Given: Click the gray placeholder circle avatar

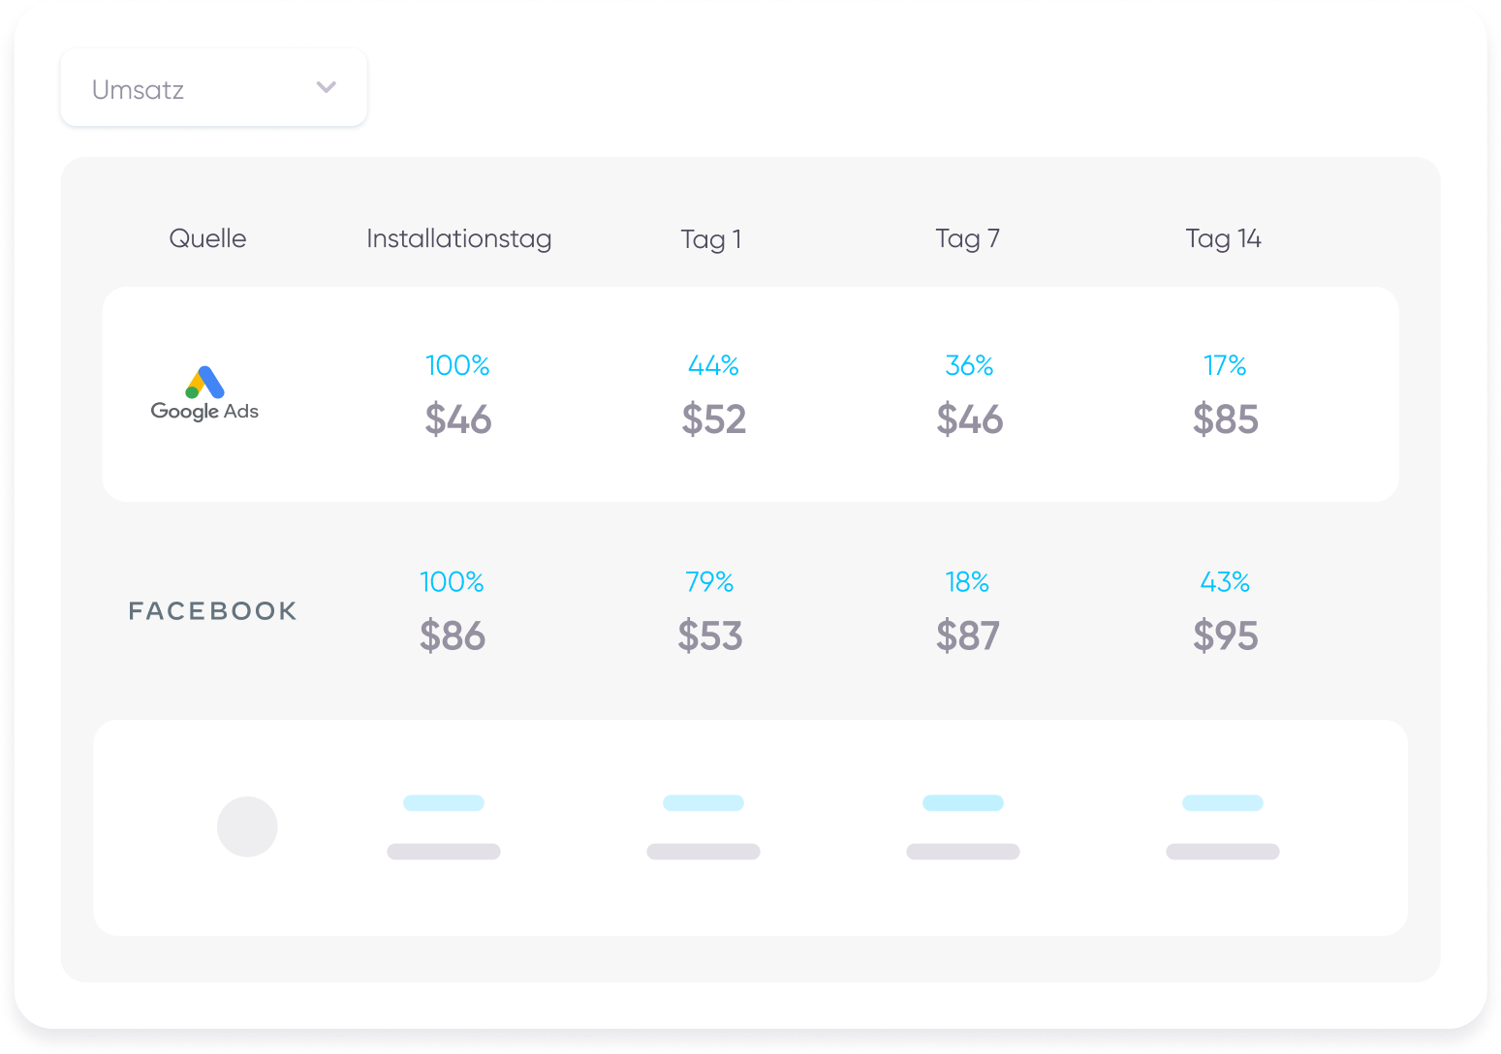Looking at the screenshot, I should click(247, 826).
